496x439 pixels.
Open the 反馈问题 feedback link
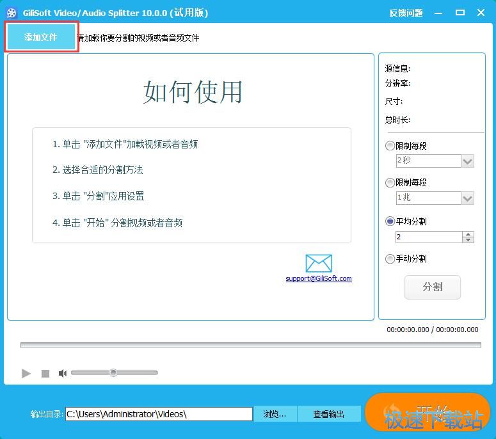pos(406,13)
